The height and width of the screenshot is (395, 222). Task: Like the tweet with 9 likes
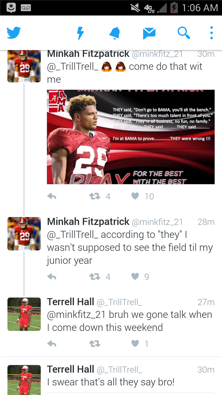click(x=135, y=276)
